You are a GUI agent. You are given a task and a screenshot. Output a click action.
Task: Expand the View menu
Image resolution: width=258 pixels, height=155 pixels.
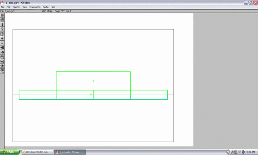25,7
